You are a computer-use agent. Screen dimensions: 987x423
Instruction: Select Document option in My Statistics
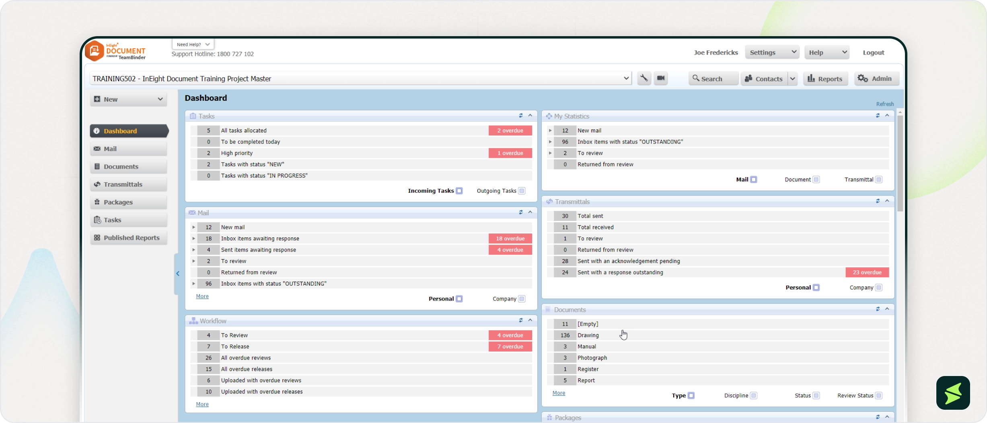tap(816, 180)
